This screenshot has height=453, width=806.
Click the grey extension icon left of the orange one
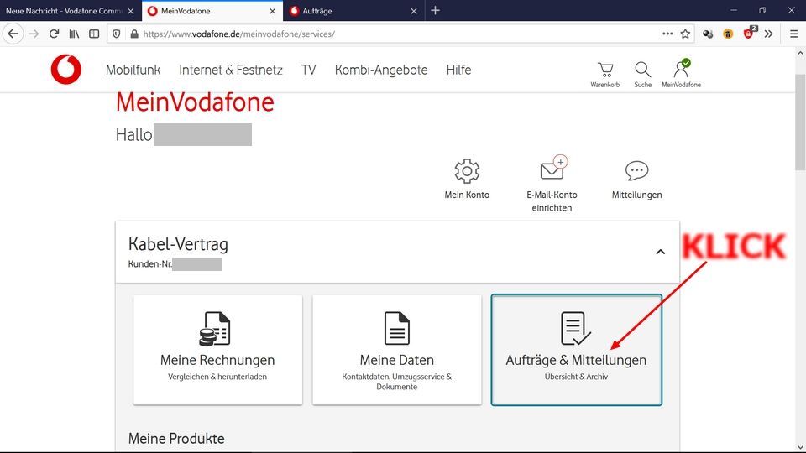[x=708, y=34]
